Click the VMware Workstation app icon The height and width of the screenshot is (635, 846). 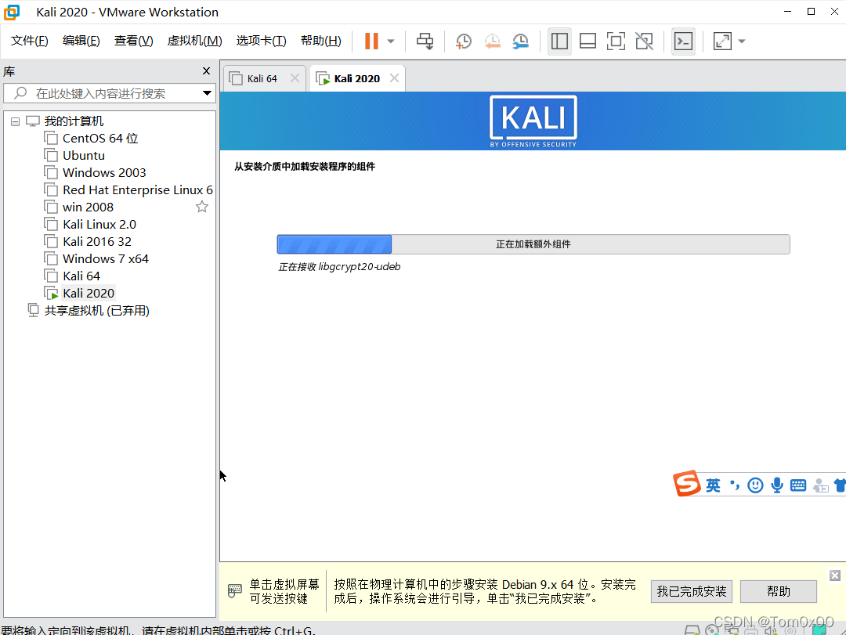(x=11, y=12)
